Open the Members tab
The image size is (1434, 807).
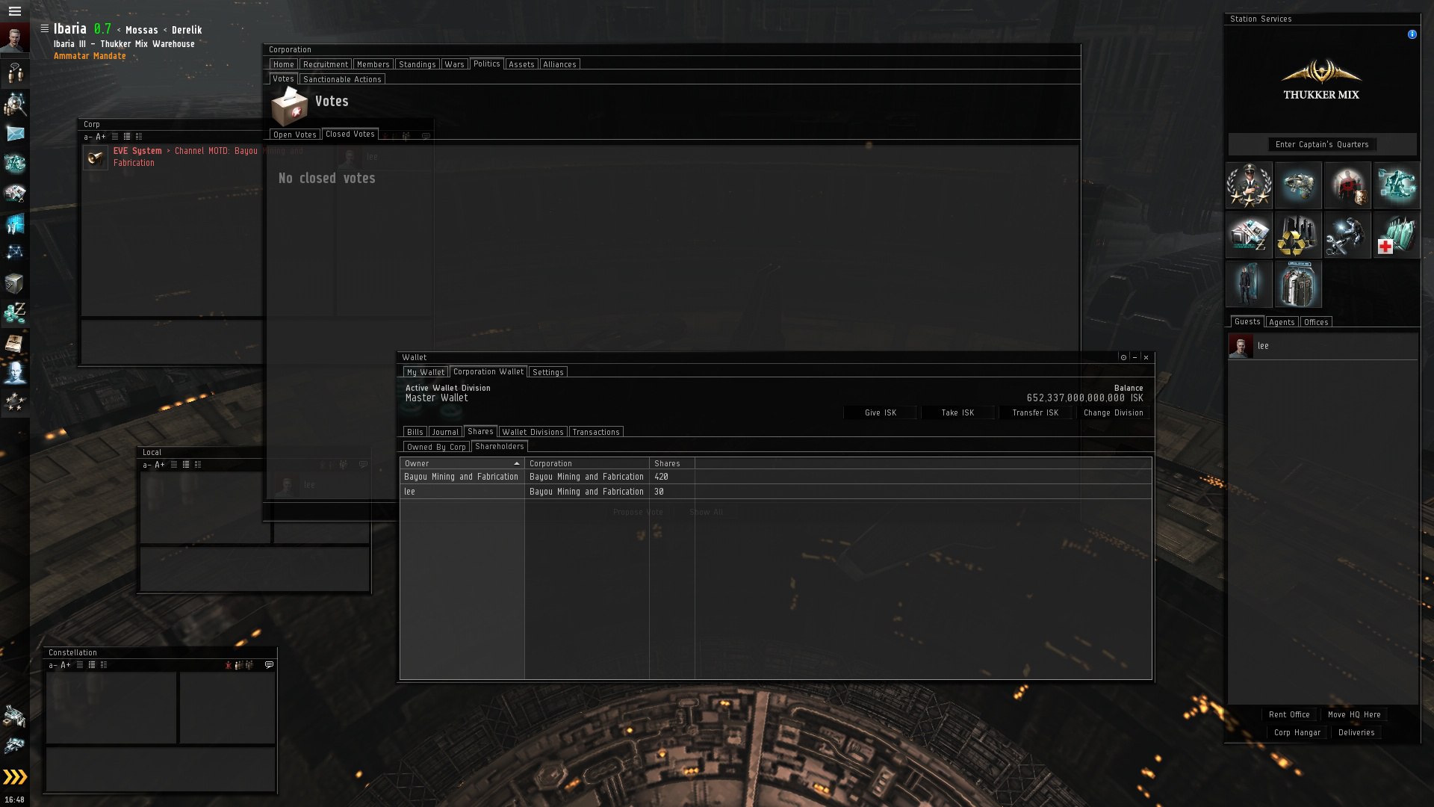tap(373, 64)
